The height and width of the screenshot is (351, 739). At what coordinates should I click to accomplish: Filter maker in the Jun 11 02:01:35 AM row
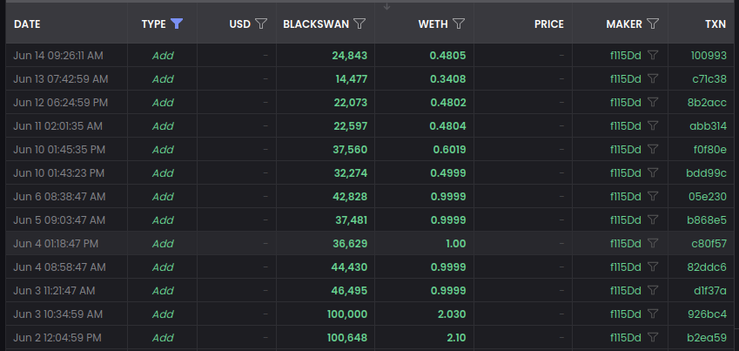click(x=652, y=126)
